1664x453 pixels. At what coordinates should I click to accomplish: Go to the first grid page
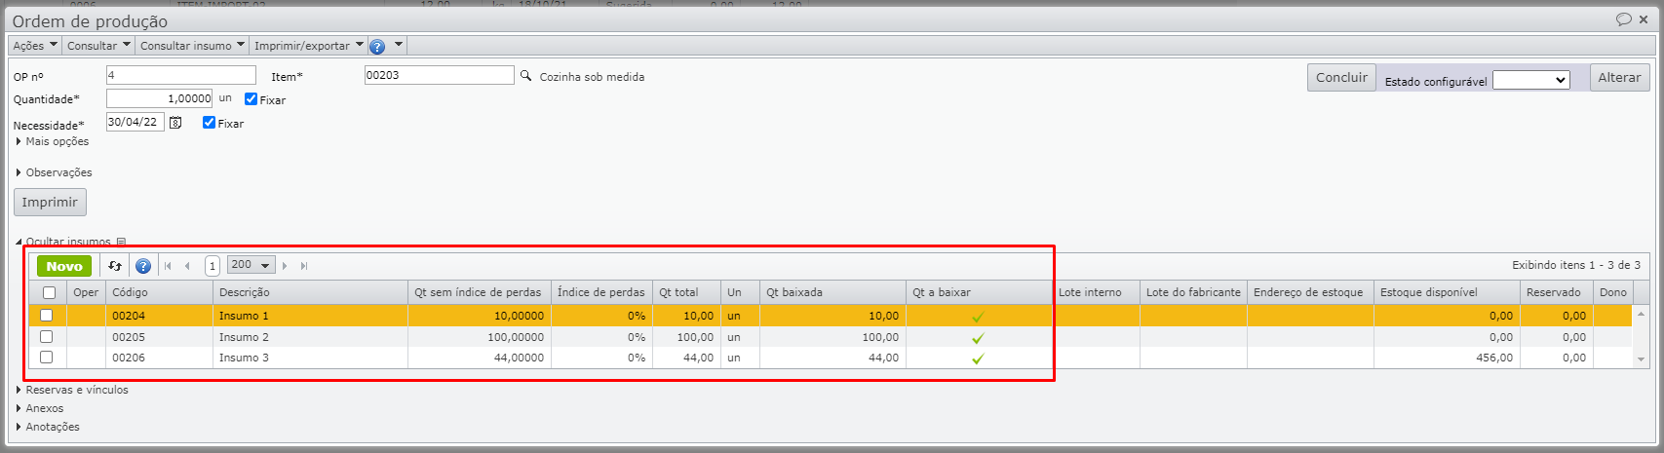click(168, 265)
